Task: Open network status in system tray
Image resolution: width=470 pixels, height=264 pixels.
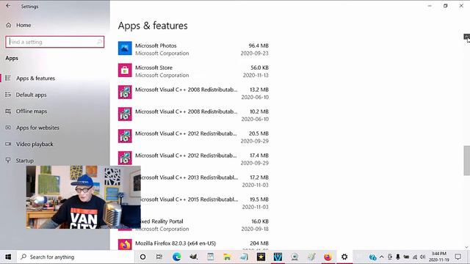Action: [415, 257]
